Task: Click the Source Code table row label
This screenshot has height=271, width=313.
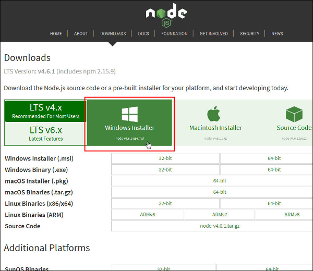Action: pyautogui.click(x=22, y=226)
